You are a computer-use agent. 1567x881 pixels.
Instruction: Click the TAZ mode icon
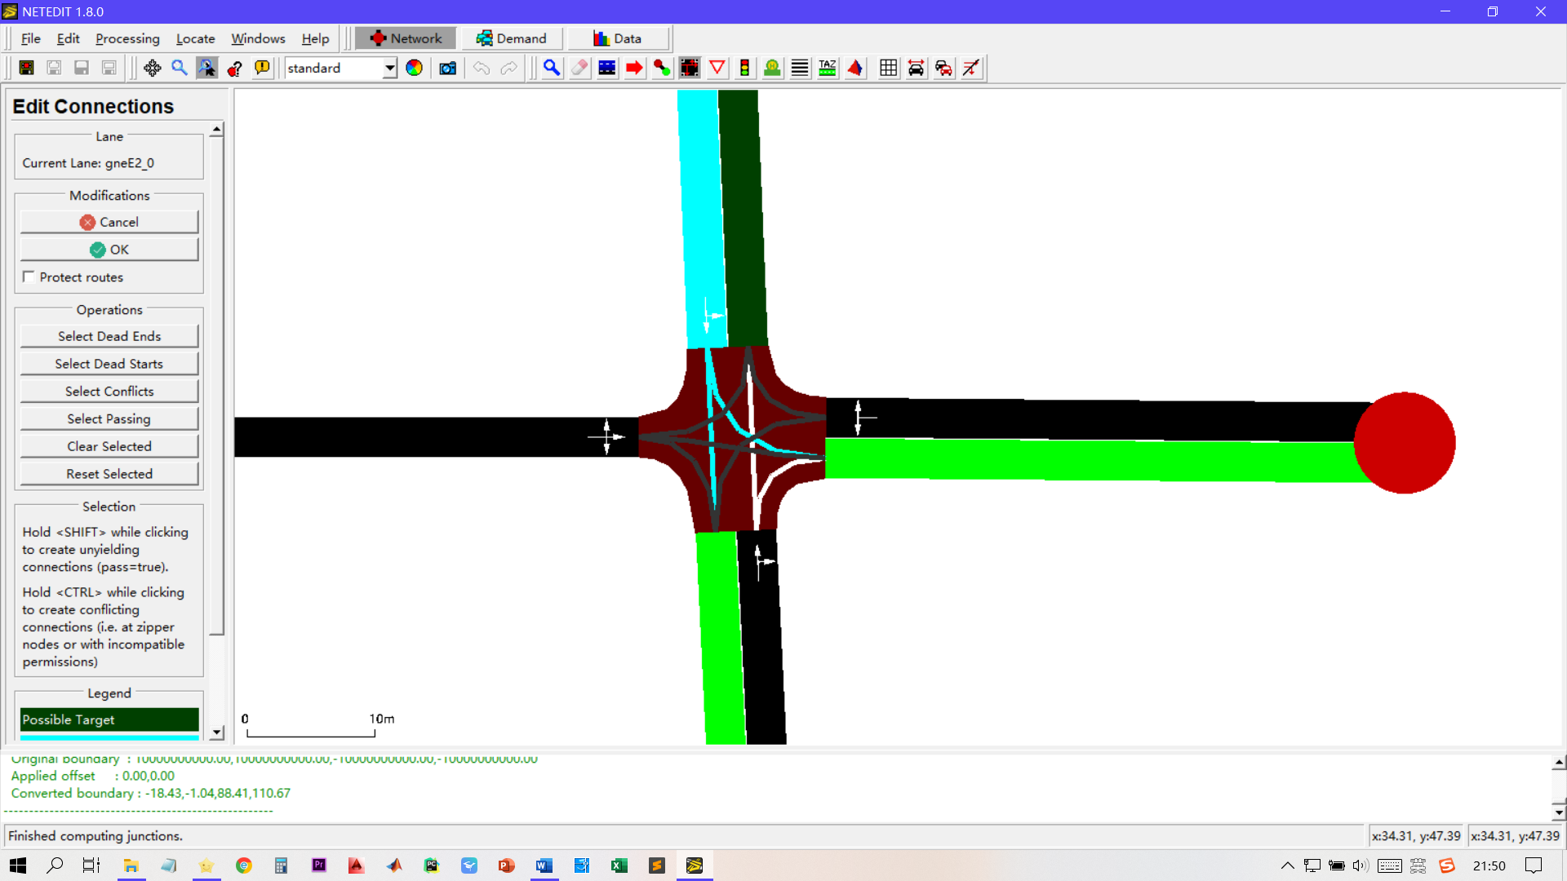click(827, 69)
